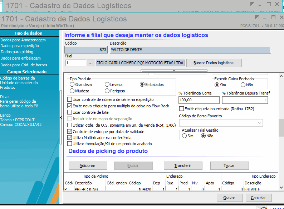Open Filial lookup with ellipsis button
This screenshot has height=209, width=284.
tap(91, 63)
